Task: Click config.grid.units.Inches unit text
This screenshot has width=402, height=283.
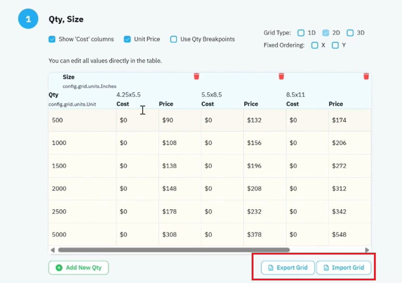Action: click(x=89, y=86)
